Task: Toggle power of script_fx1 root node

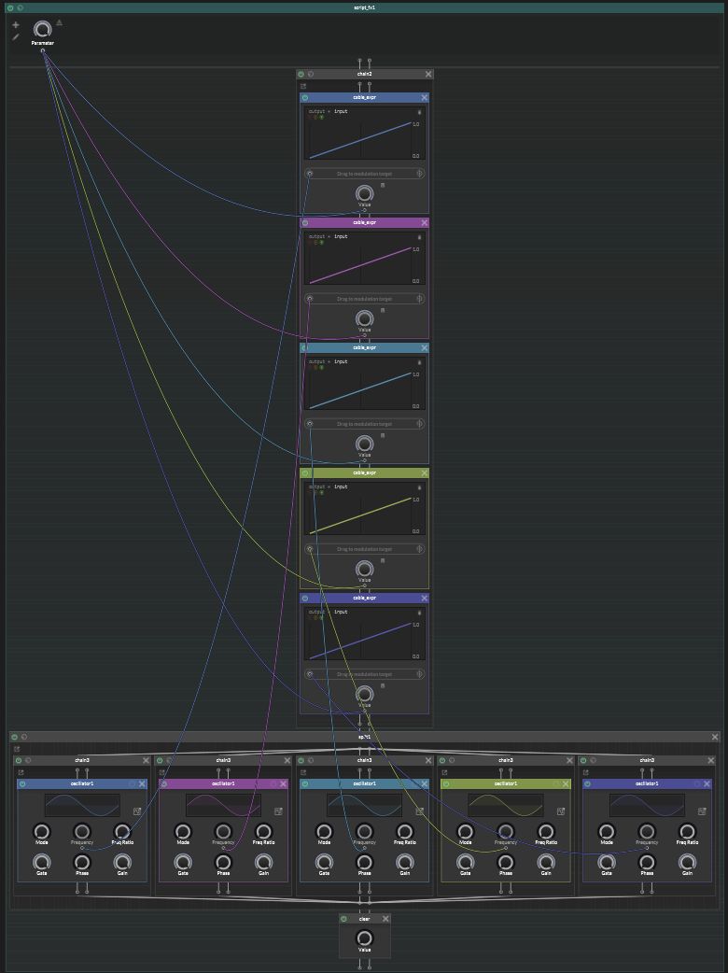Action: tap(10, 7)
